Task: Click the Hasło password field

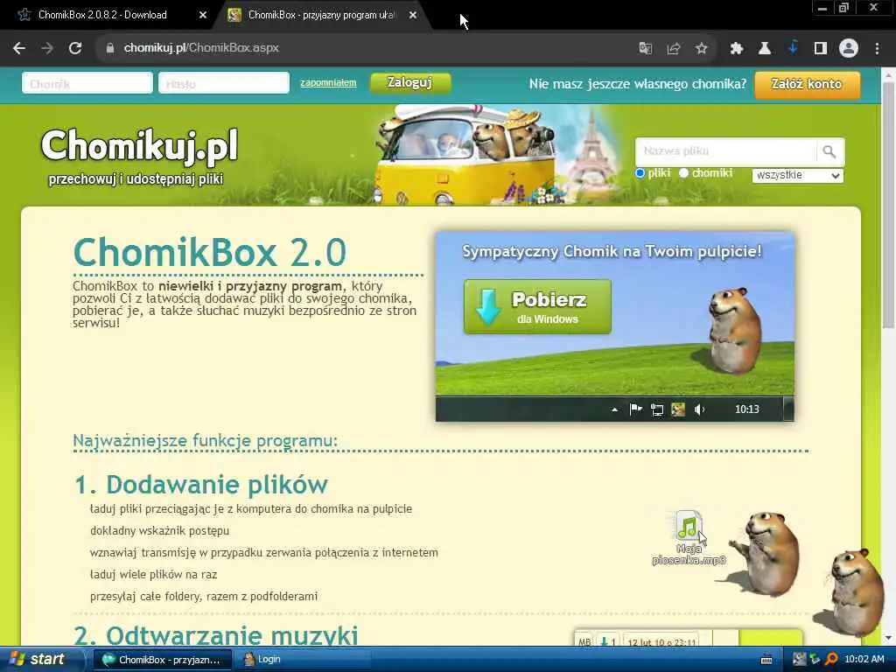Action: pyautogui.click(x=224, y=83)
